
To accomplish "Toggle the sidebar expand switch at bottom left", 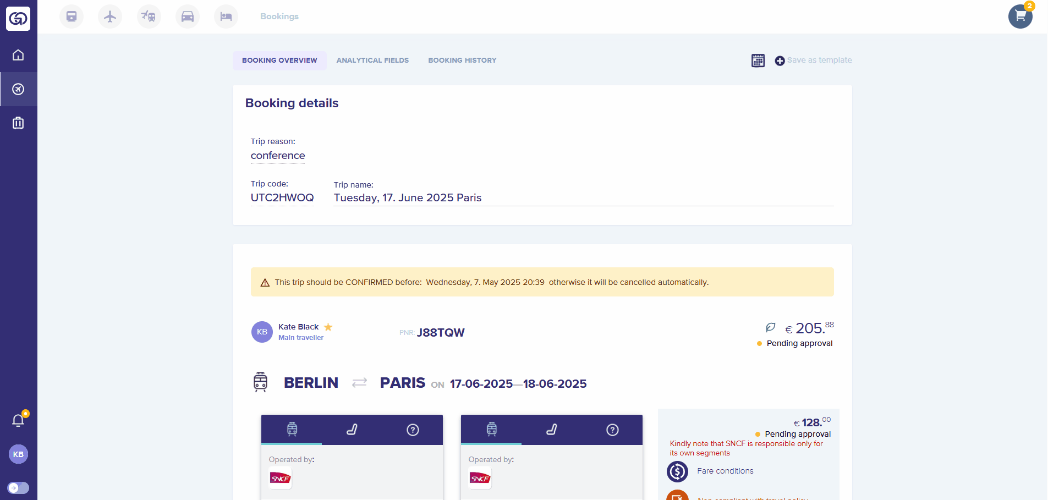I will coord(18,488).
